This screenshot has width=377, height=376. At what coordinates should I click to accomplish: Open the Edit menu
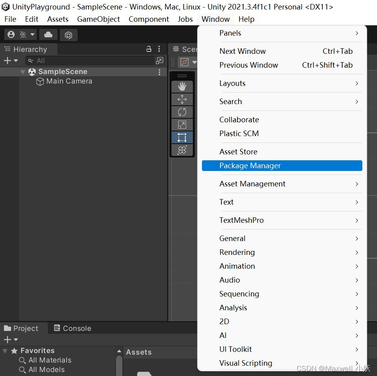tap(32, 19)
